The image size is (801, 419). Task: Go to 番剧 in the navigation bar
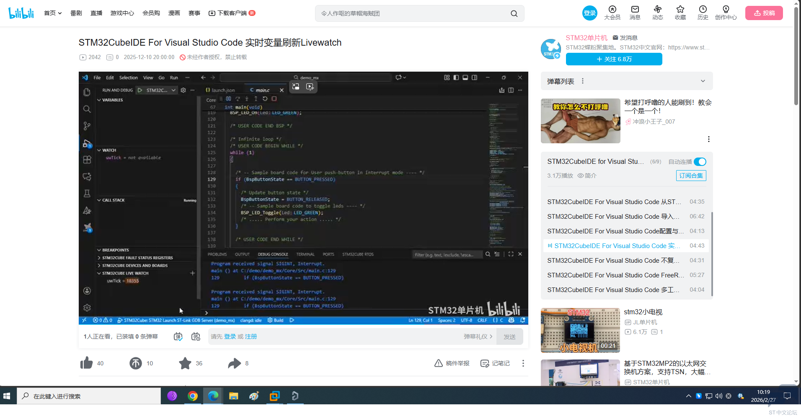[x=76, y=13]
